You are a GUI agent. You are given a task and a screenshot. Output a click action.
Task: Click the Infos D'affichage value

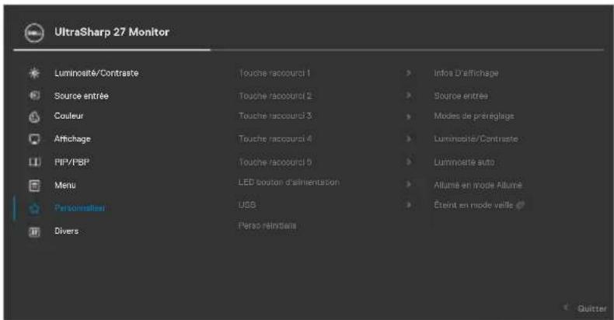click(x=466, y=73)
